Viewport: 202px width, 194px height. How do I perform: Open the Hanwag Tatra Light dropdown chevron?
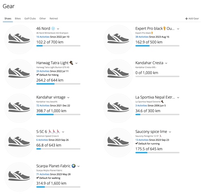coord(77,63)
